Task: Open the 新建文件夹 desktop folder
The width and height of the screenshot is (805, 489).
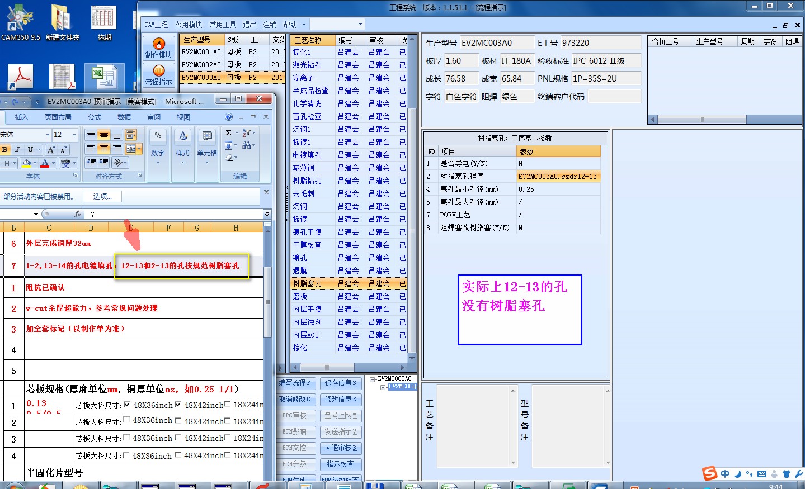Action: pos(63,22)
